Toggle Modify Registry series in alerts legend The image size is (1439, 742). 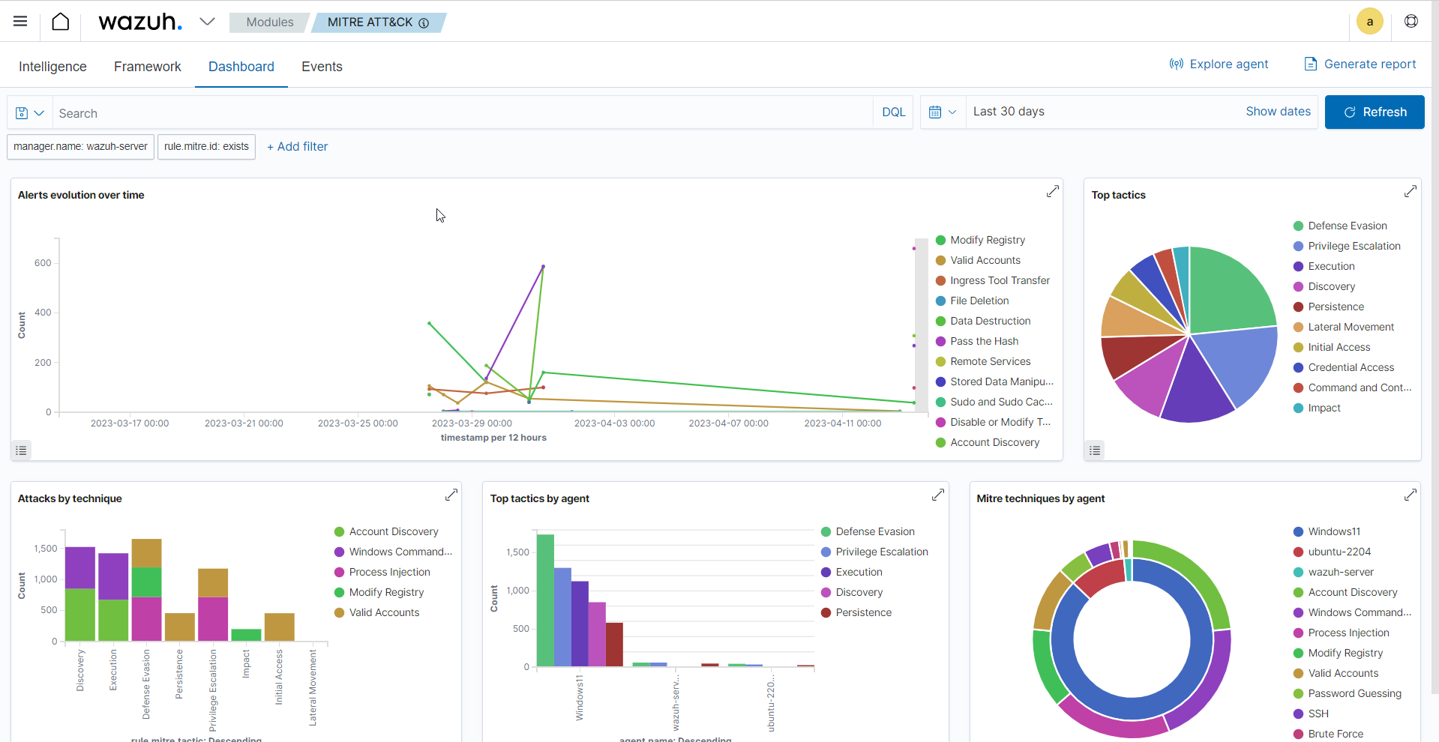987,240
